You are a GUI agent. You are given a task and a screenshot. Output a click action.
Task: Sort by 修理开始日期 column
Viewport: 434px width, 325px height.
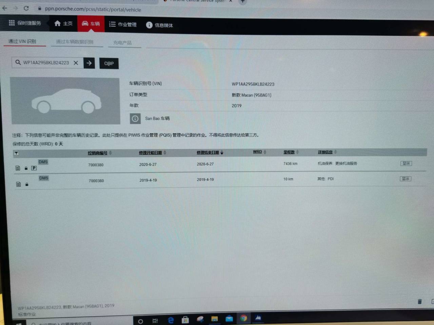tap(151, 153)
